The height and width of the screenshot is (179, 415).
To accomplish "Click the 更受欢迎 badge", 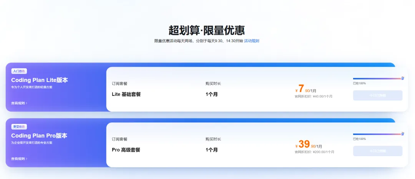I will point(19,127).
